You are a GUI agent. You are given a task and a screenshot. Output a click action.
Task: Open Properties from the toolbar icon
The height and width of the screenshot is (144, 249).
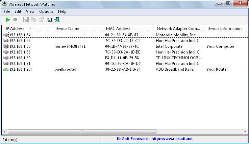coord(42,20)
